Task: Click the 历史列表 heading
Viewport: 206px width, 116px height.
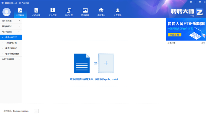Action: [171, 43]
